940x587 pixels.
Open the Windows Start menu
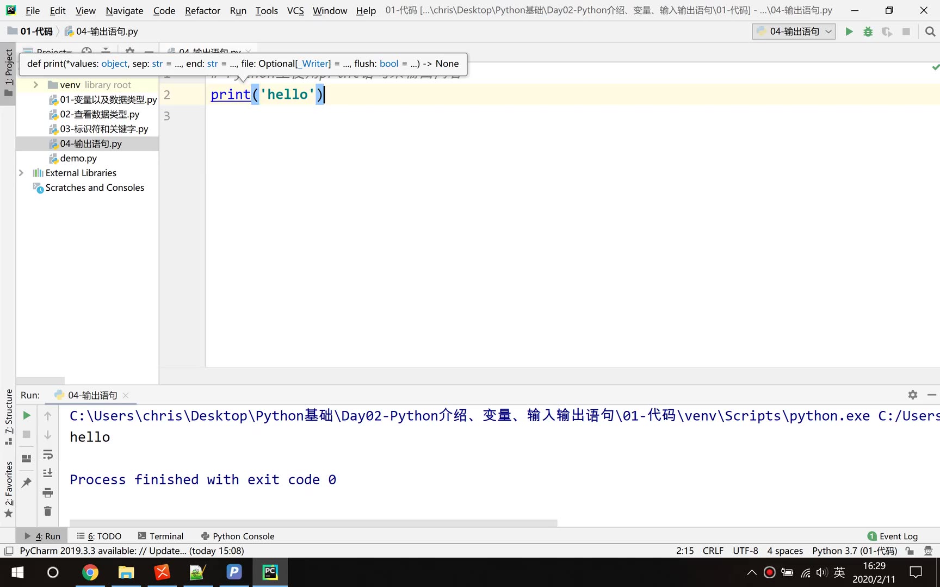17,572
